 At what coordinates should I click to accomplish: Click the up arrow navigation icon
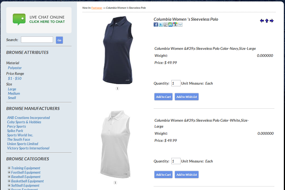267,21
